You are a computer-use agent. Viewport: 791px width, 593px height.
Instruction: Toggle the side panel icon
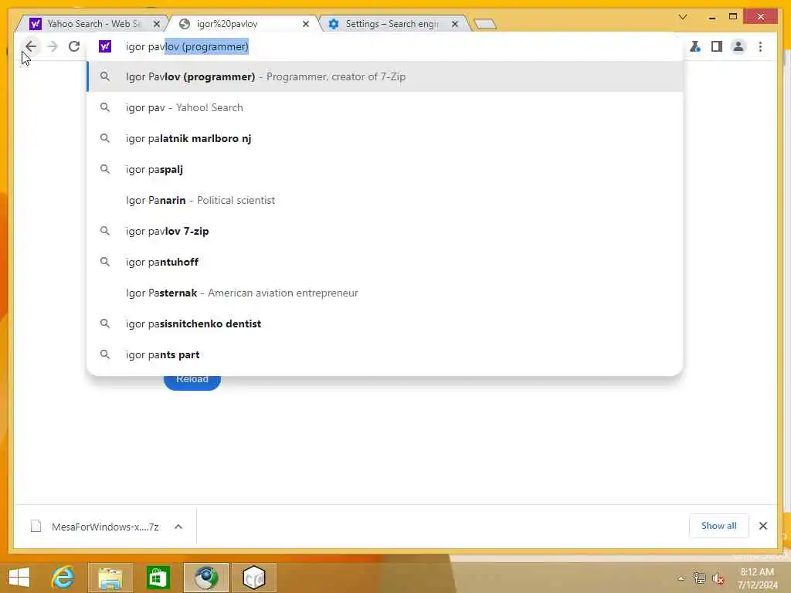tap(716, 46)
